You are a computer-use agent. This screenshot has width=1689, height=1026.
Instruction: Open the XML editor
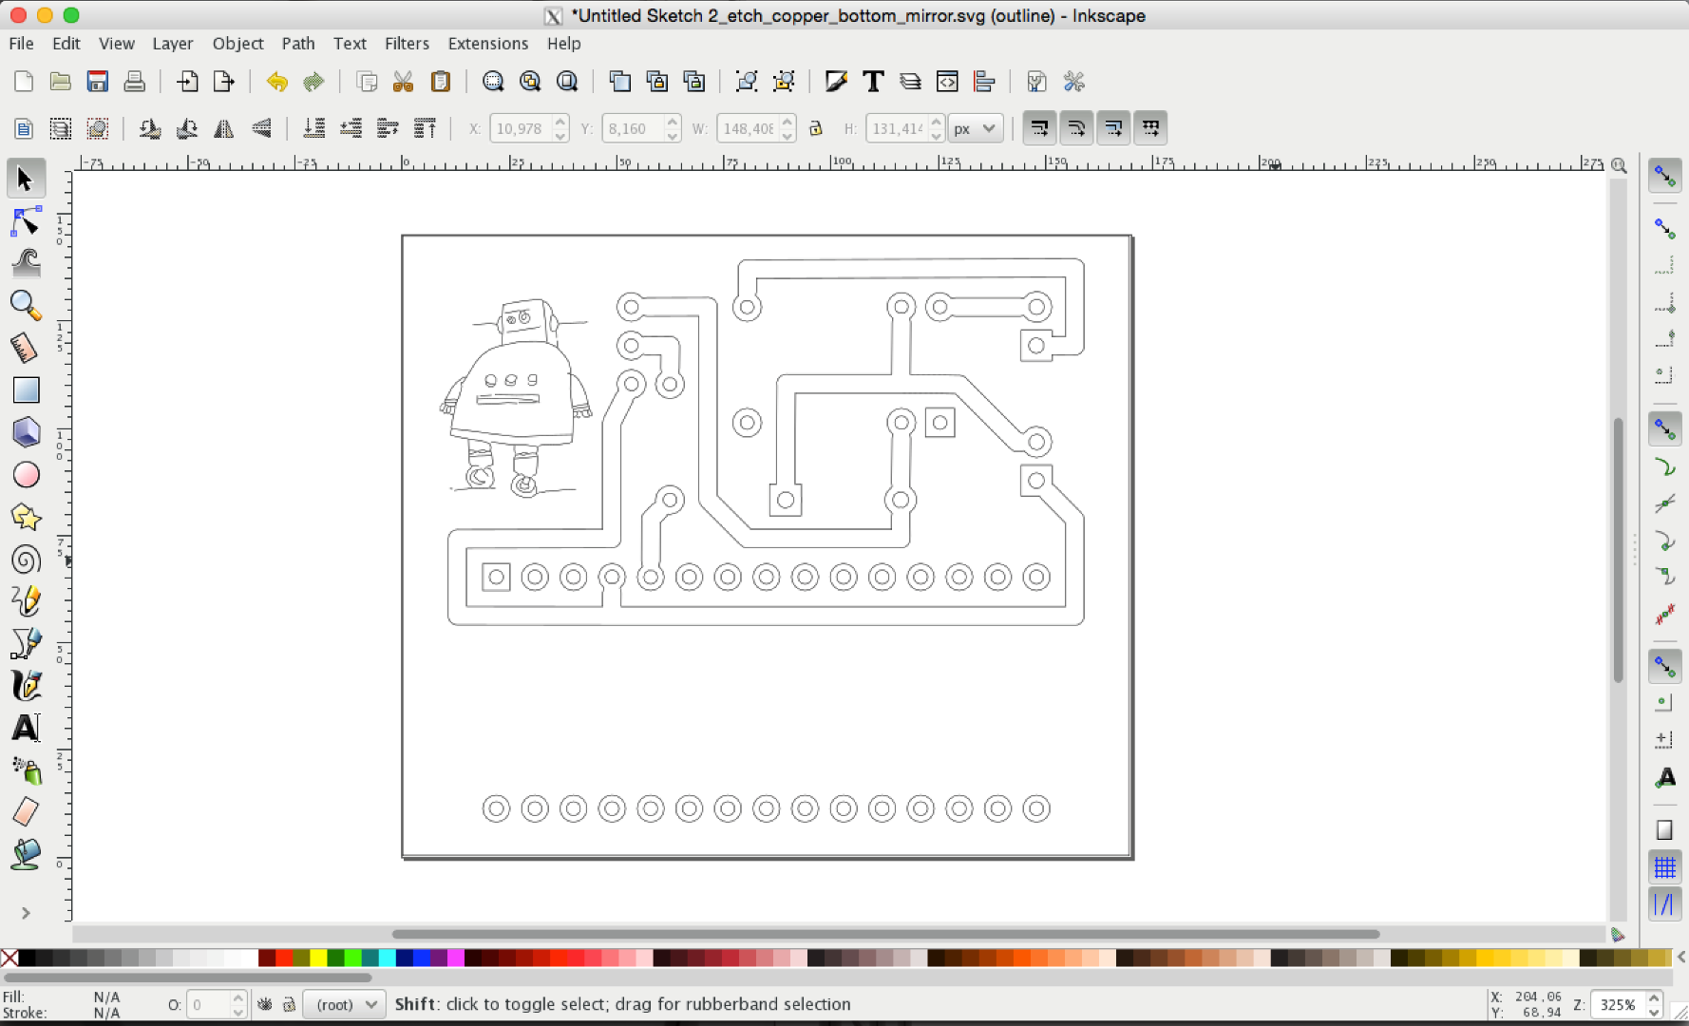click(947, 82)
